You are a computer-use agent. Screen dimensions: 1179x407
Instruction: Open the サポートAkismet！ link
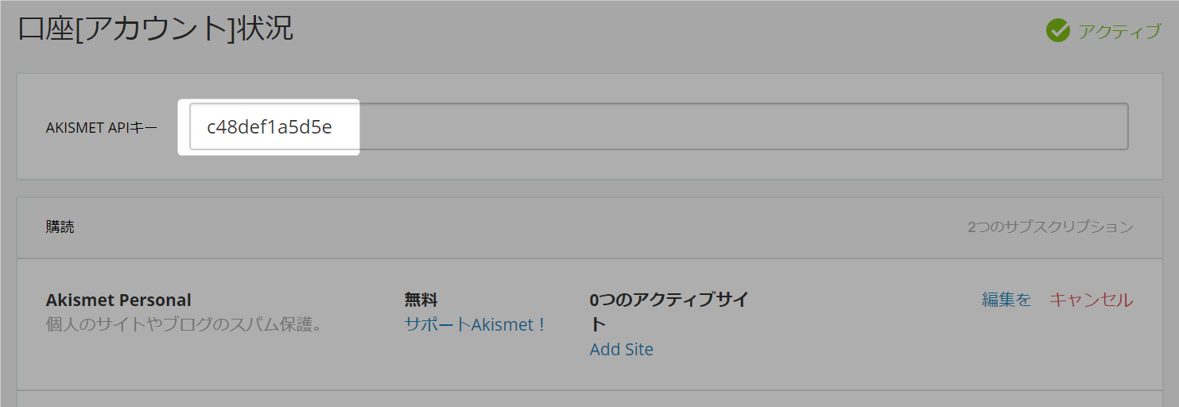(x=476, y=324)
